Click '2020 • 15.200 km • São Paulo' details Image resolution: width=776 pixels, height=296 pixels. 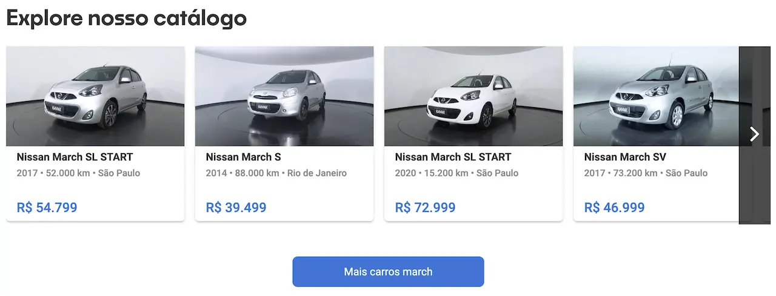click(457, 173)
